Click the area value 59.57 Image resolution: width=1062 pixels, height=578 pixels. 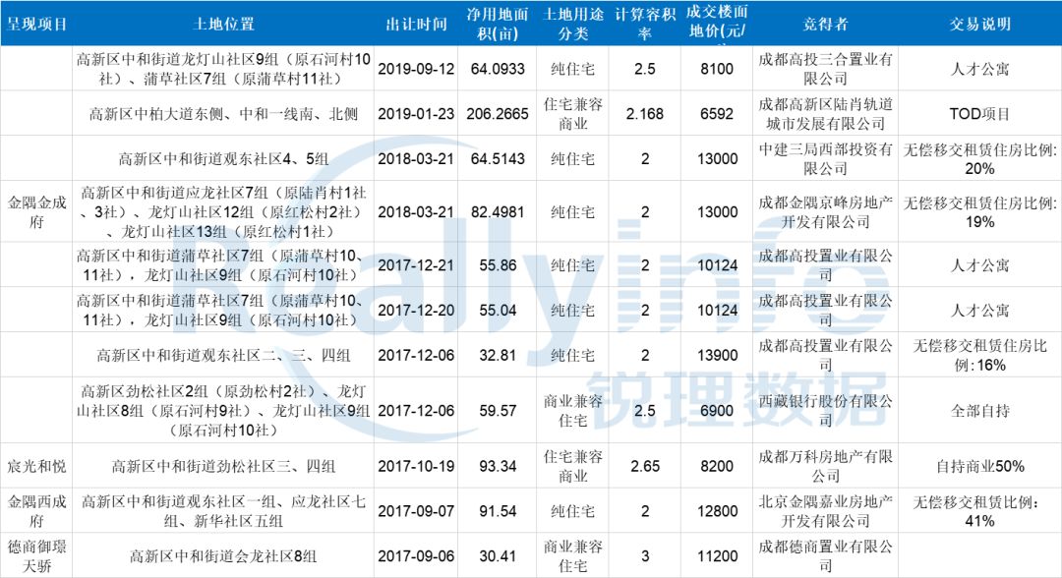pyautogui.click(x=498, y=411)
